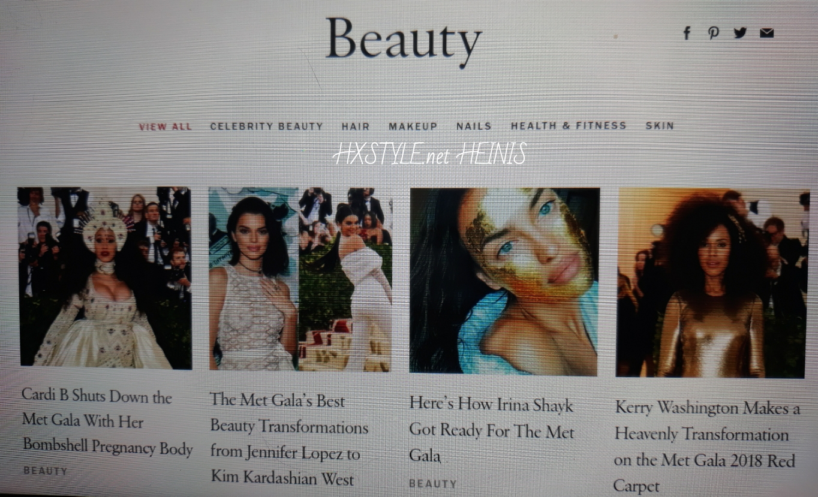The width and height of the screenshot is (818, 497).
Task: Navigate to Health & Fitness
Action: point(569,126)
